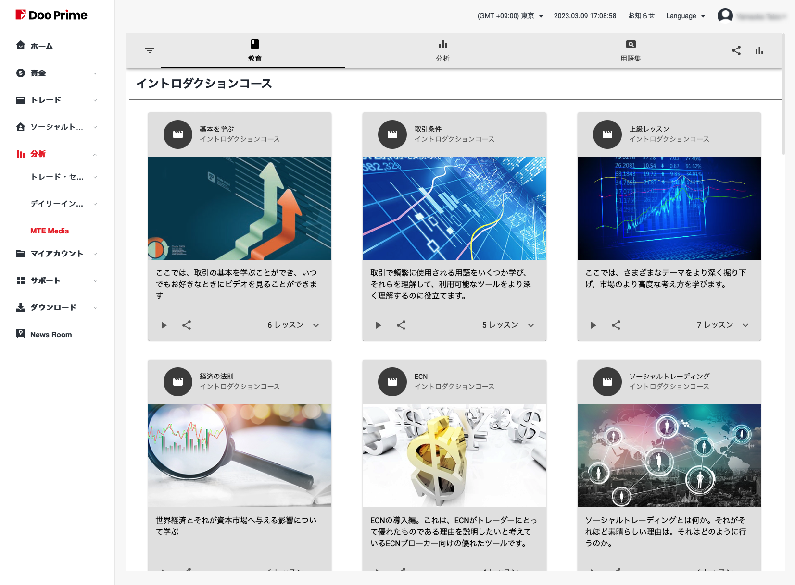
Task: Click the 資金 dollar icon
Action: click(x=21, y=73)
